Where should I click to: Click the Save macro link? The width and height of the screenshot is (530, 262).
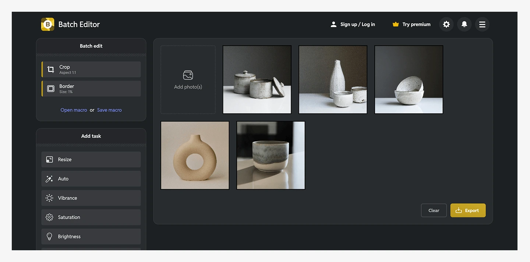coord(109,110)
